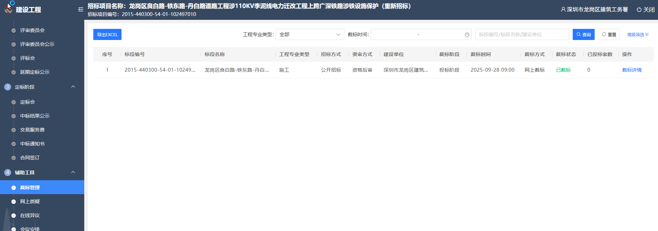Image resolution: width=658 pixels, height=231 pixels.
Task: Open 网上质疑 menu item
Action: coord(30,201)
